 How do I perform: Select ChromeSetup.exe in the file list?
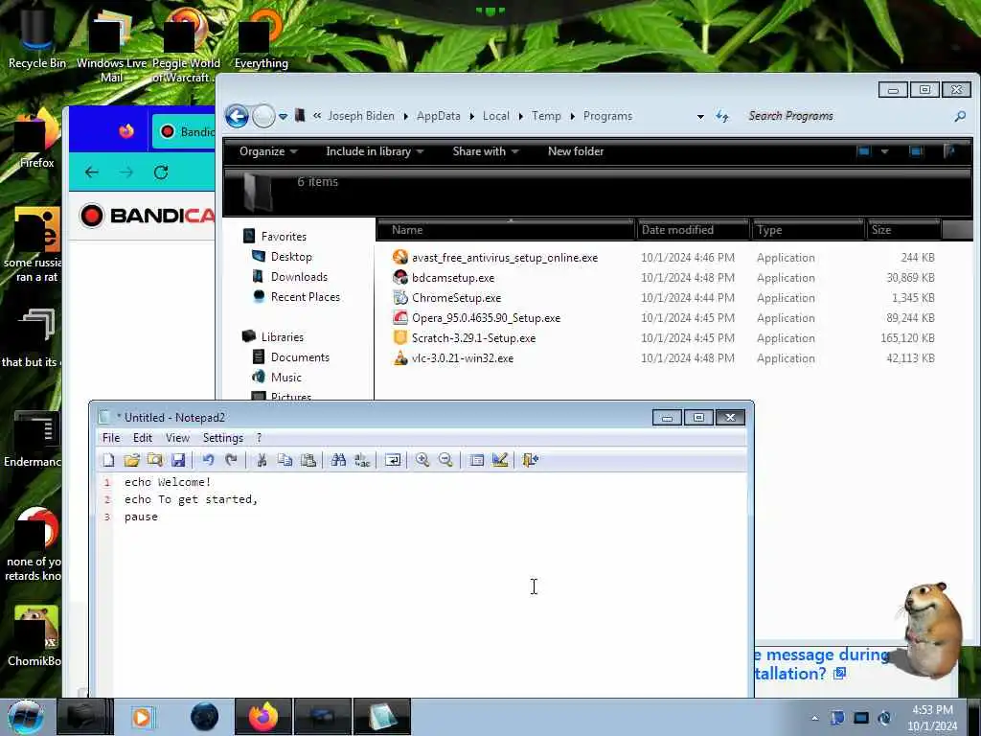(456, 298)
